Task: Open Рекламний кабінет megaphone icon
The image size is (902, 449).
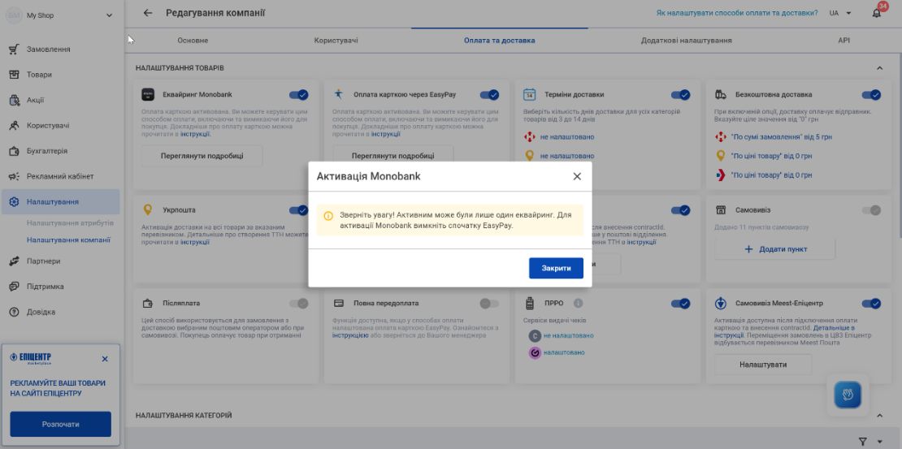Action: (15, 176)
